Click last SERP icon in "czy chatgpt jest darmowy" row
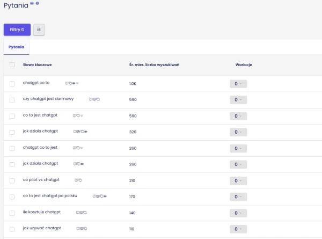322x239 pixels. coord(98,99)
